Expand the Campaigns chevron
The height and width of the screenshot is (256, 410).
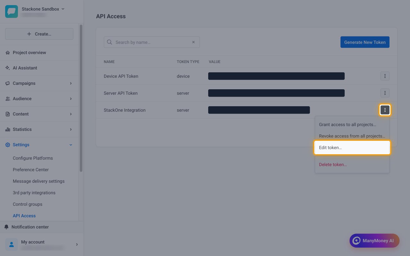pos(71,83)
